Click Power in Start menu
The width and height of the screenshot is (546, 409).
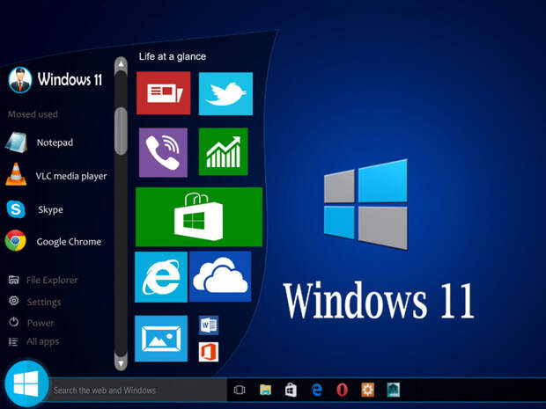[x=31, y=323]
